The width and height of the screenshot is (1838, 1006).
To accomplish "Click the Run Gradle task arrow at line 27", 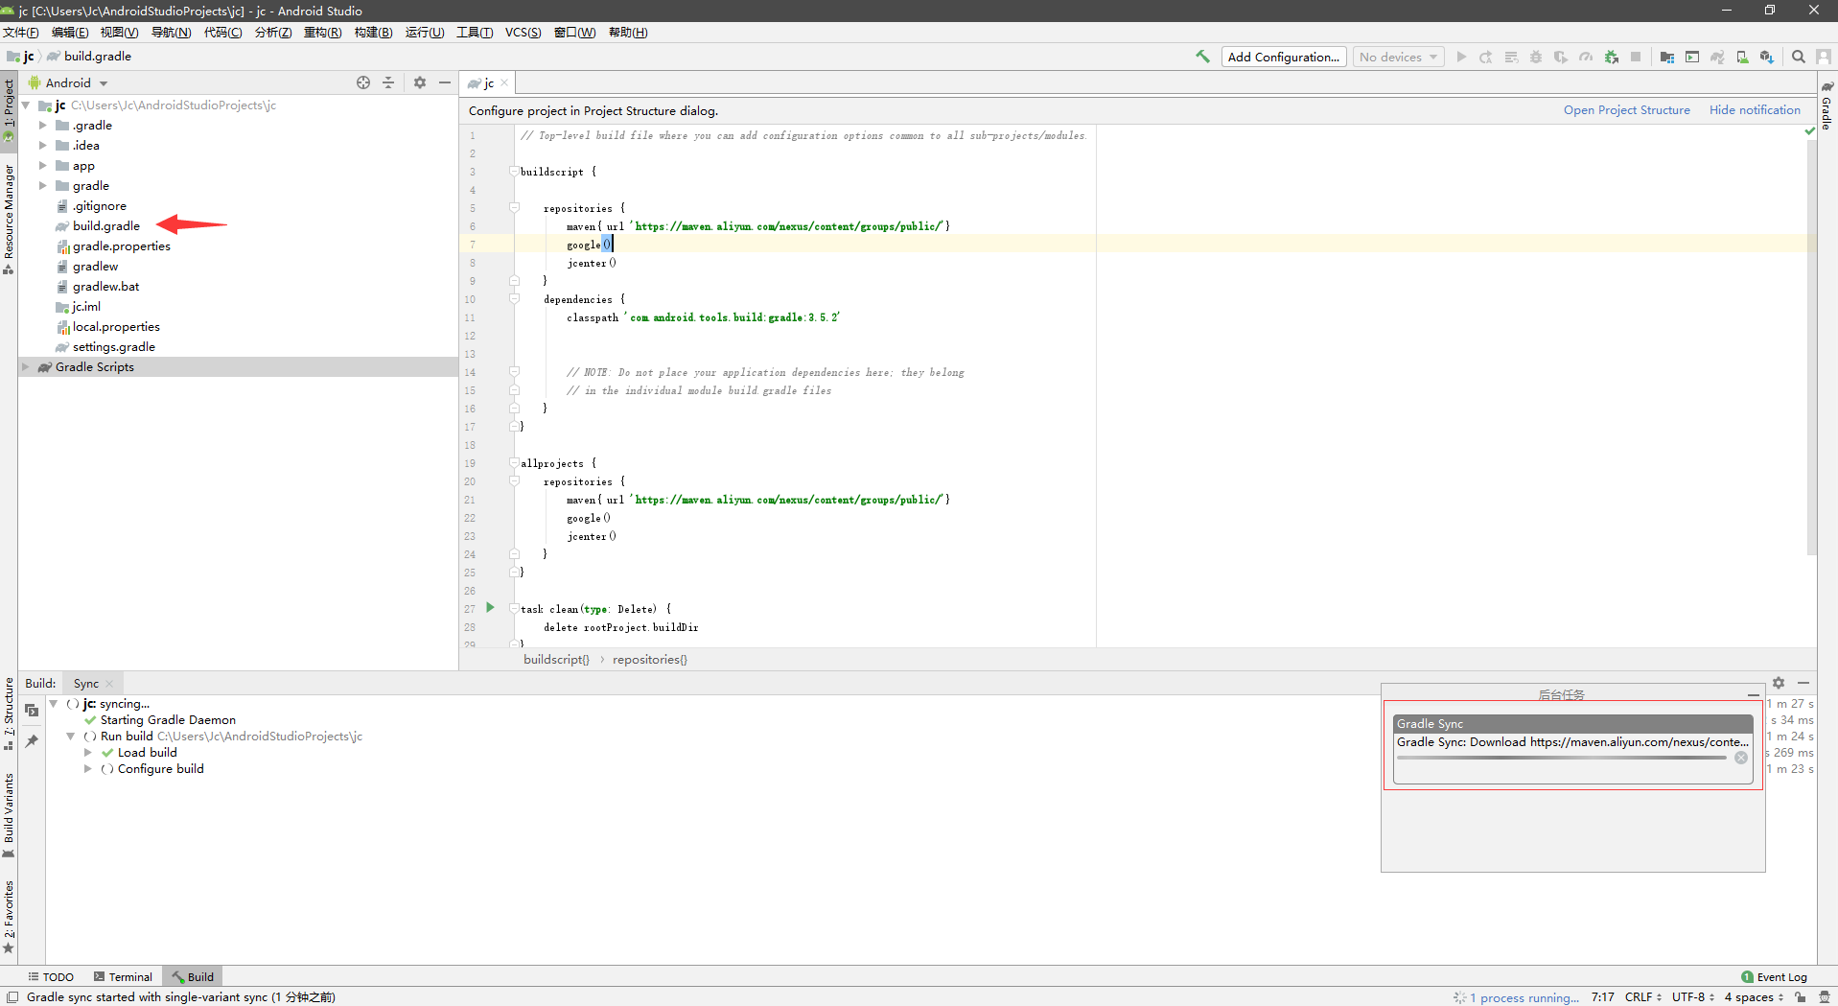I will 490,608.
